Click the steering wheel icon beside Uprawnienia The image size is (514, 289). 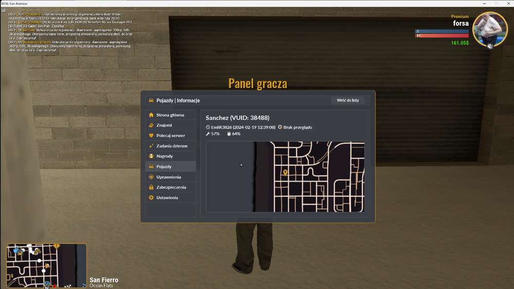(151, 177)
